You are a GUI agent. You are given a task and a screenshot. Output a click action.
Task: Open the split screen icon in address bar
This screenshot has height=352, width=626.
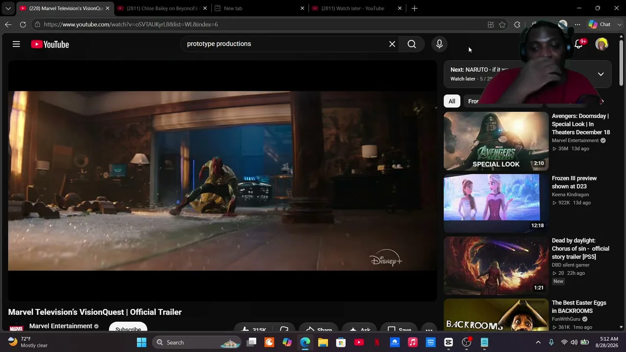(491, 24)
